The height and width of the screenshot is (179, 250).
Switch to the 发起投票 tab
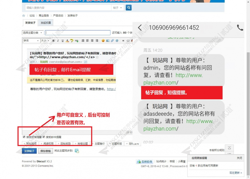[x=46, y=23]
